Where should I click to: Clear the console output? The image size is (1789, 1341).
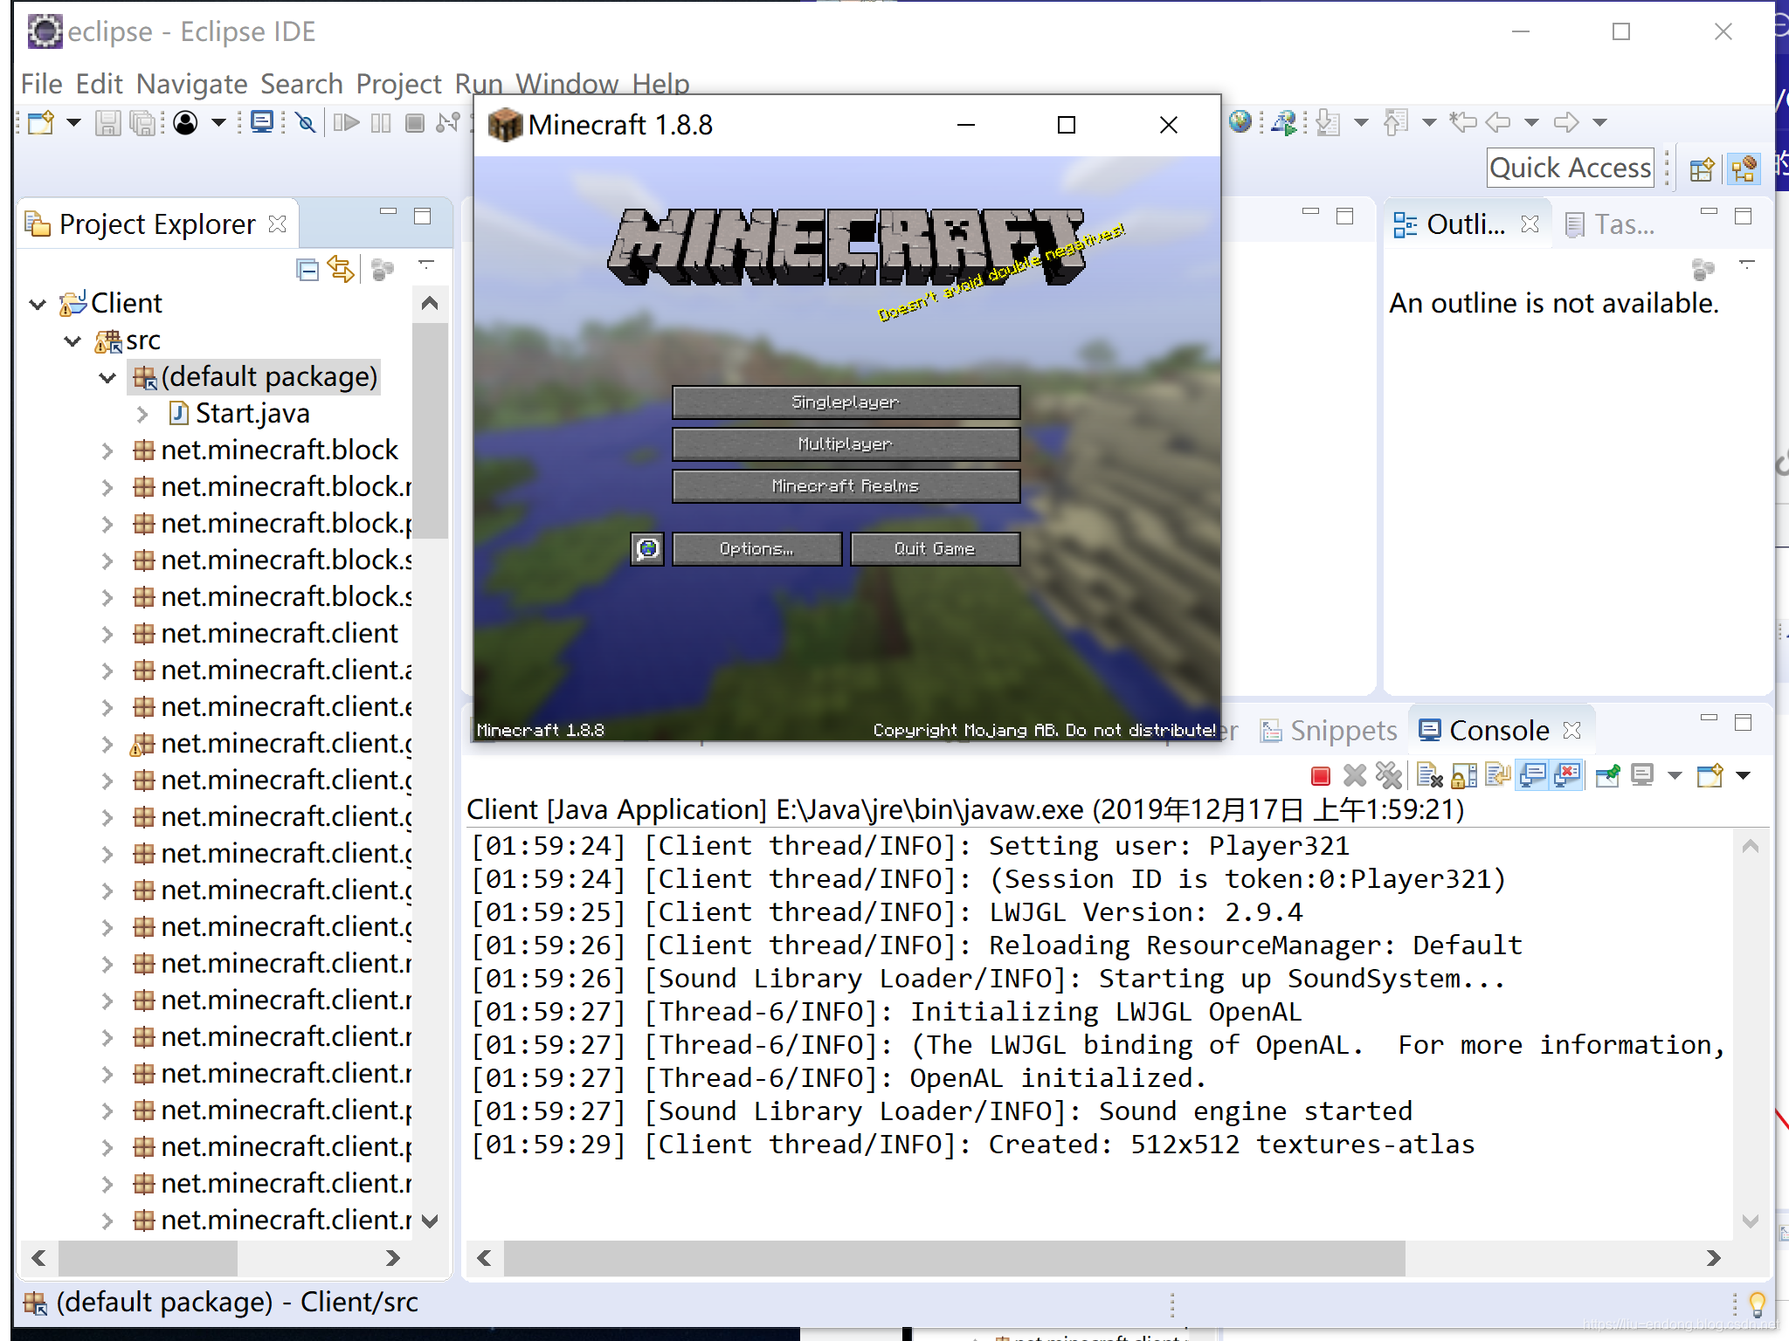(1430, 775)
